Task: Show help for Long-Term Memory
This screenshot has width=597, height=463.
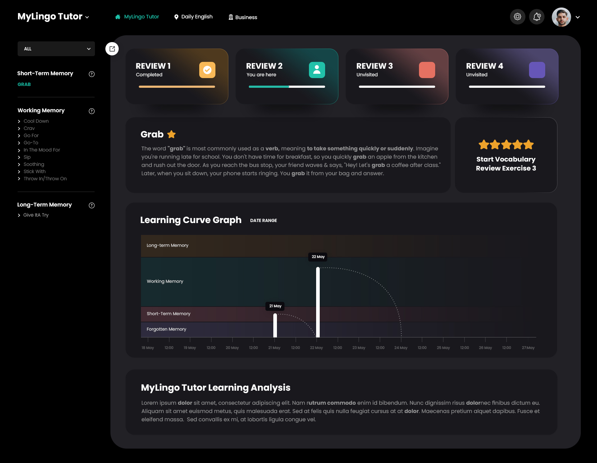Action: tap(92, 205)
